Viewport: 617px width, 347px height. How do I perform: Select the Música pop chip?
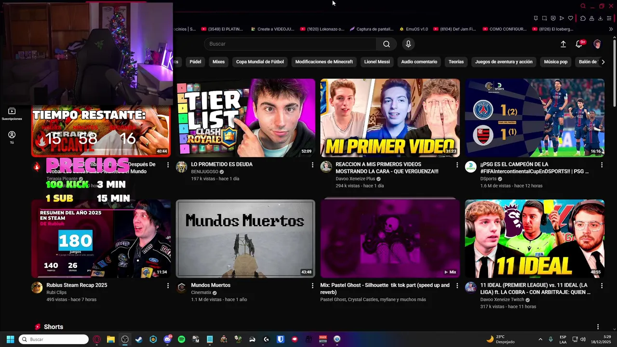tap(556, 62)
